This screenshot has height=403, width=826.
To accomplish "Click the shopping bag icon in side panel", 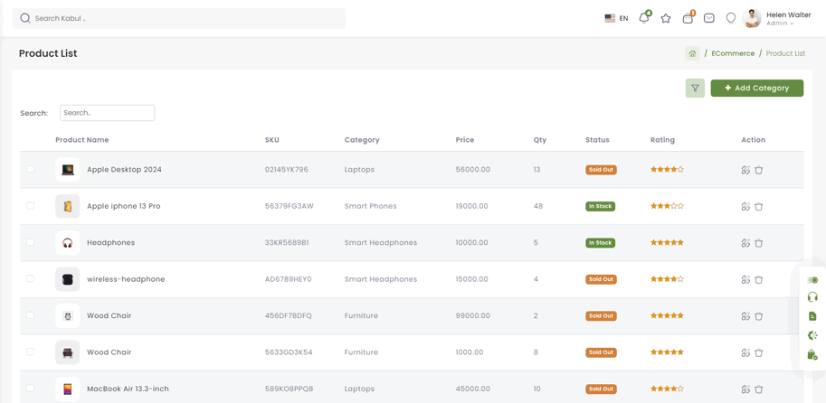I will coord(812,354).
